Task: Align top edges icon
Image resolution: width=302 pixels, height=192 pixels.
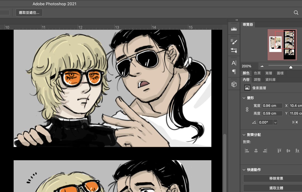Action: click(x=279, y=151)
